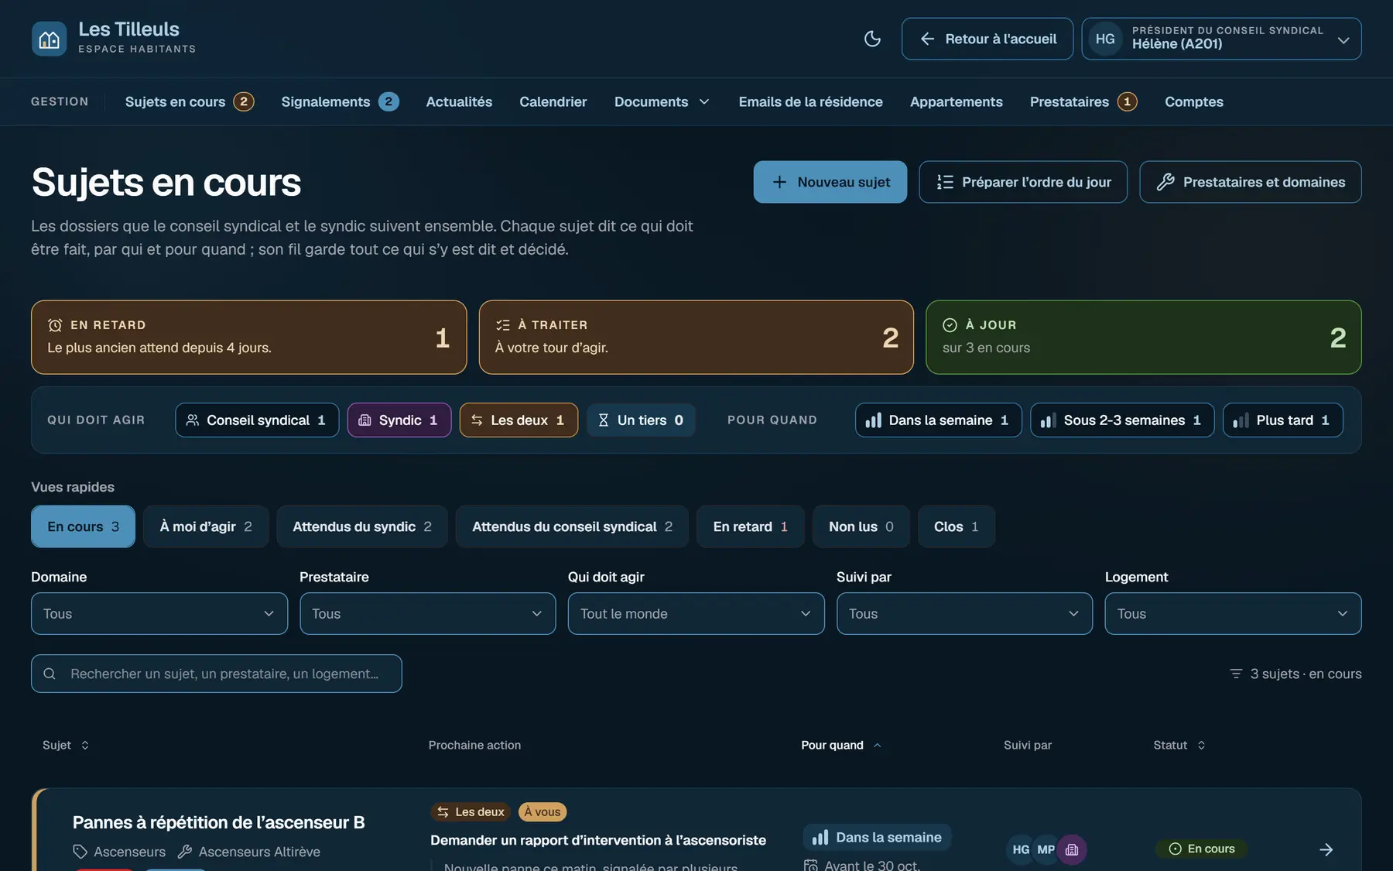Open the Actualités tab
The height and width of the screenshot is (871, 1393).
[459, 102]
